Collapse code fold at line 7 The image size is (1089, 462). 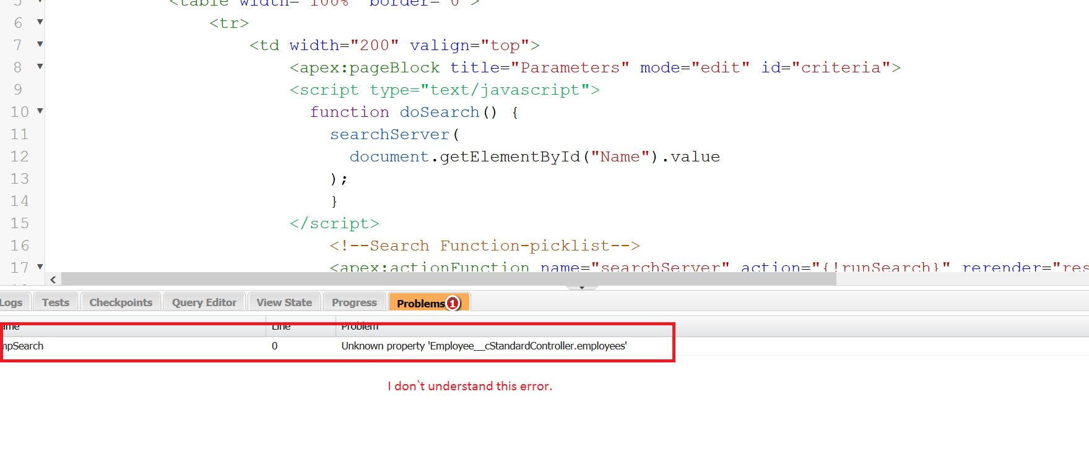40,45
